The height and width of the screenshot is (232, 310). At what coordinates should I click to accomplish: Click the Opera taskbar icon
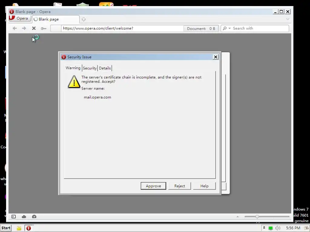coord(29,228)
